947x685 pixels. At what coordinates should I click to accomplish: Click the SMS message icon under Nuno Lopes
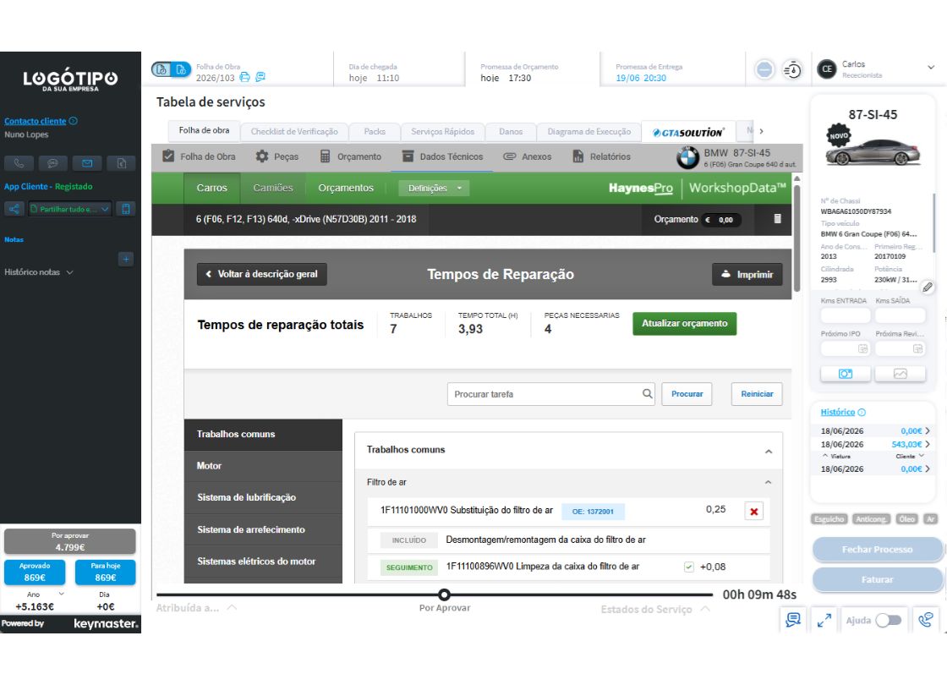53,163
